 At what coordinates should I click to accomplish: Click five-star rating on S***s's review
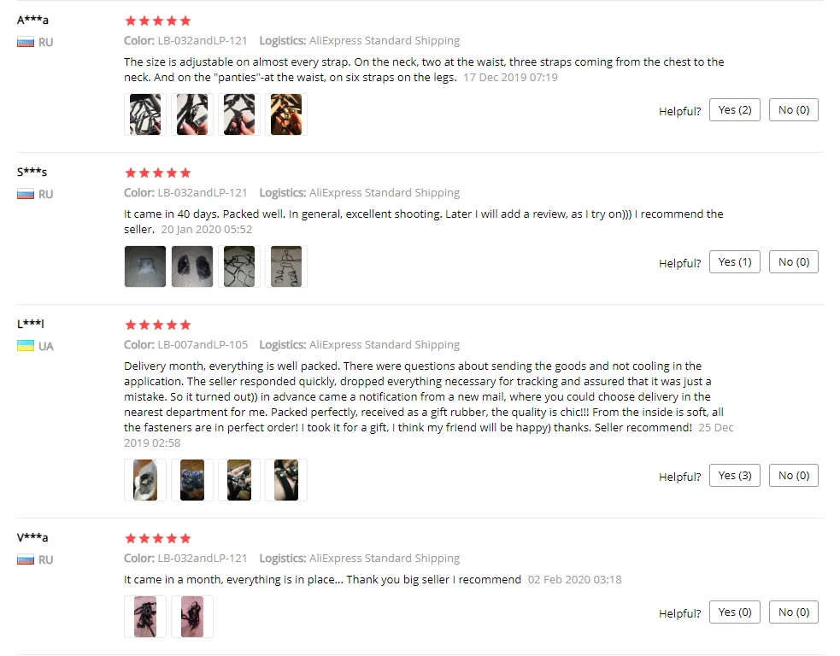157,173
